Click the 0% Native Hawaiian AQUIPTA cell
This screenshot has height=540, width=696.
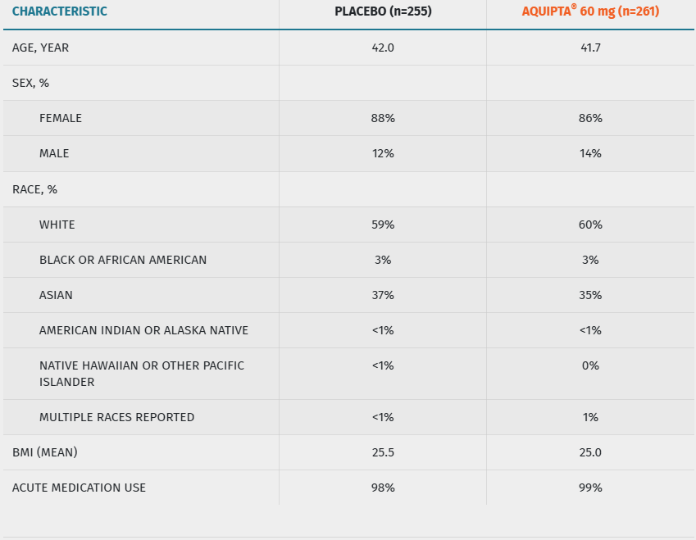(x=590, y=365)
